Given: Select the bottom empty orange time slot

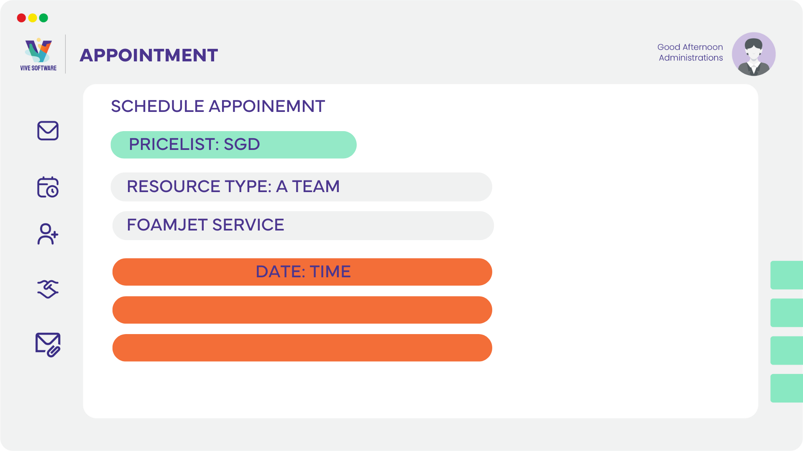Looking at the screenshot, I should (x=302, y=347).
